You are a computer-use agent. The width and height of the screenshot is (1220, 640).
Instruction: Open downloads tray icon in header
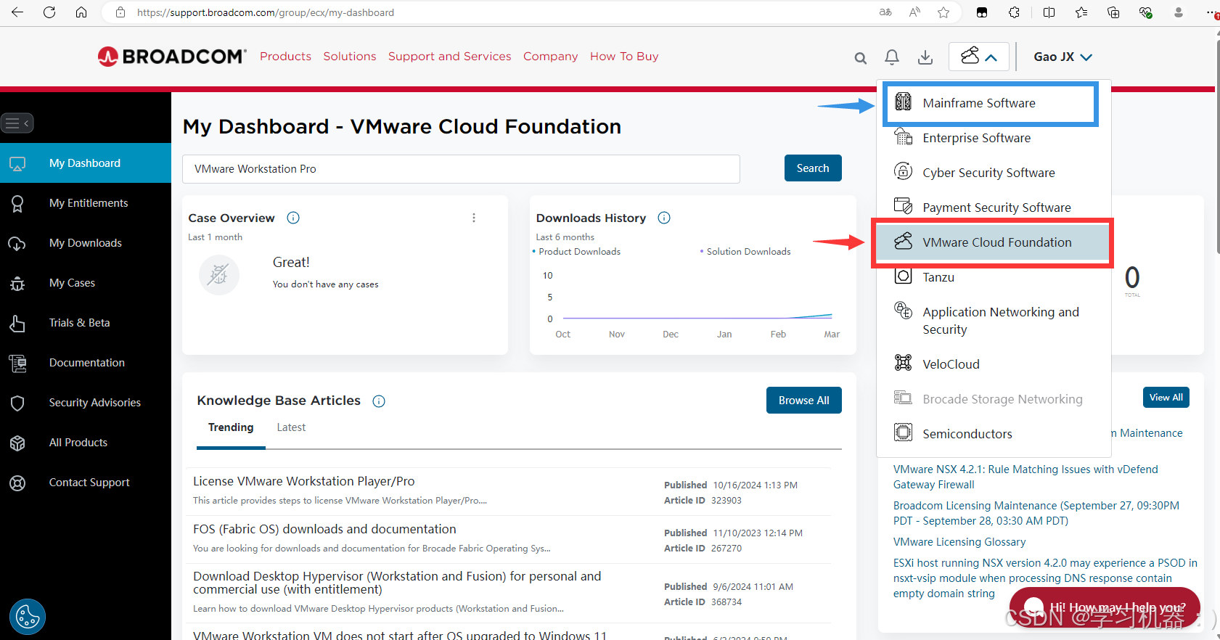click(925, 57)
